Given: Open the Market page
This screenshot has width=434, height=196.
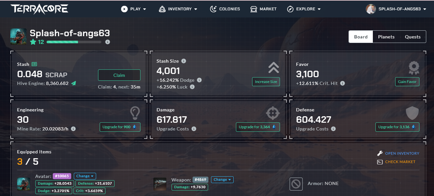Looking at the screenshot, I should [263, 9].
